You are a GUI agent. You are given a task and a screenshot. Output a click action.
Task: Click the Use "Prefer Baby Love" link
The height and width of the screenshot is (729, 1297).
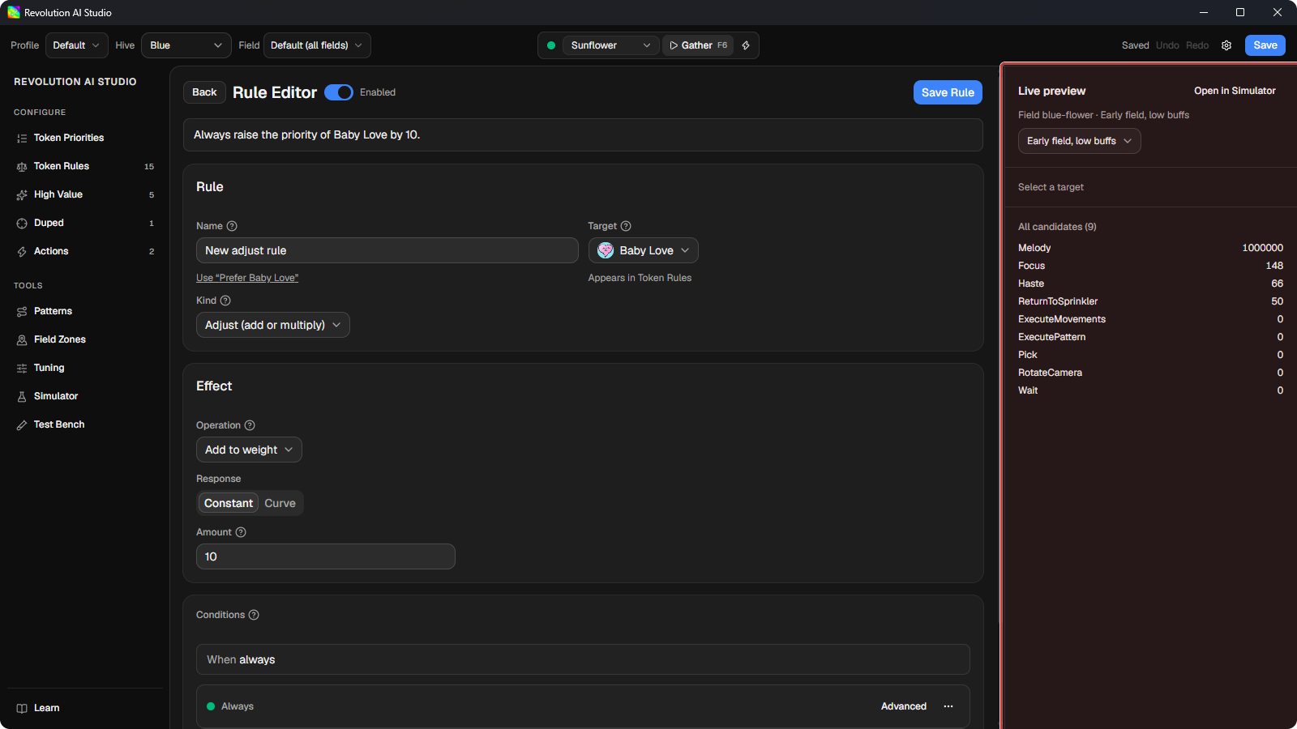pyautogui.click(x=247, y=278)
